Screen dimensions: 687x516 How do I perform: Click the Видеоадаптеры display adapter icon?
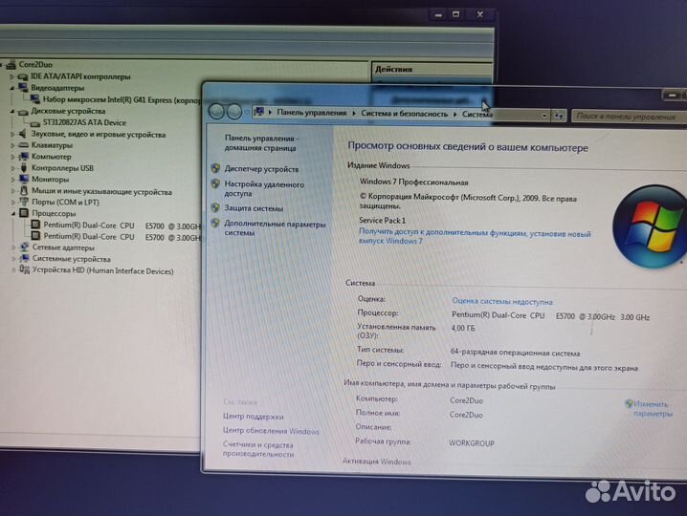tap(23, 88)
